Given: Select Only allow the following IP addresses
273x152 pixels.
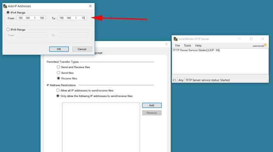Looking at the screenshot, I should [58, 96].
